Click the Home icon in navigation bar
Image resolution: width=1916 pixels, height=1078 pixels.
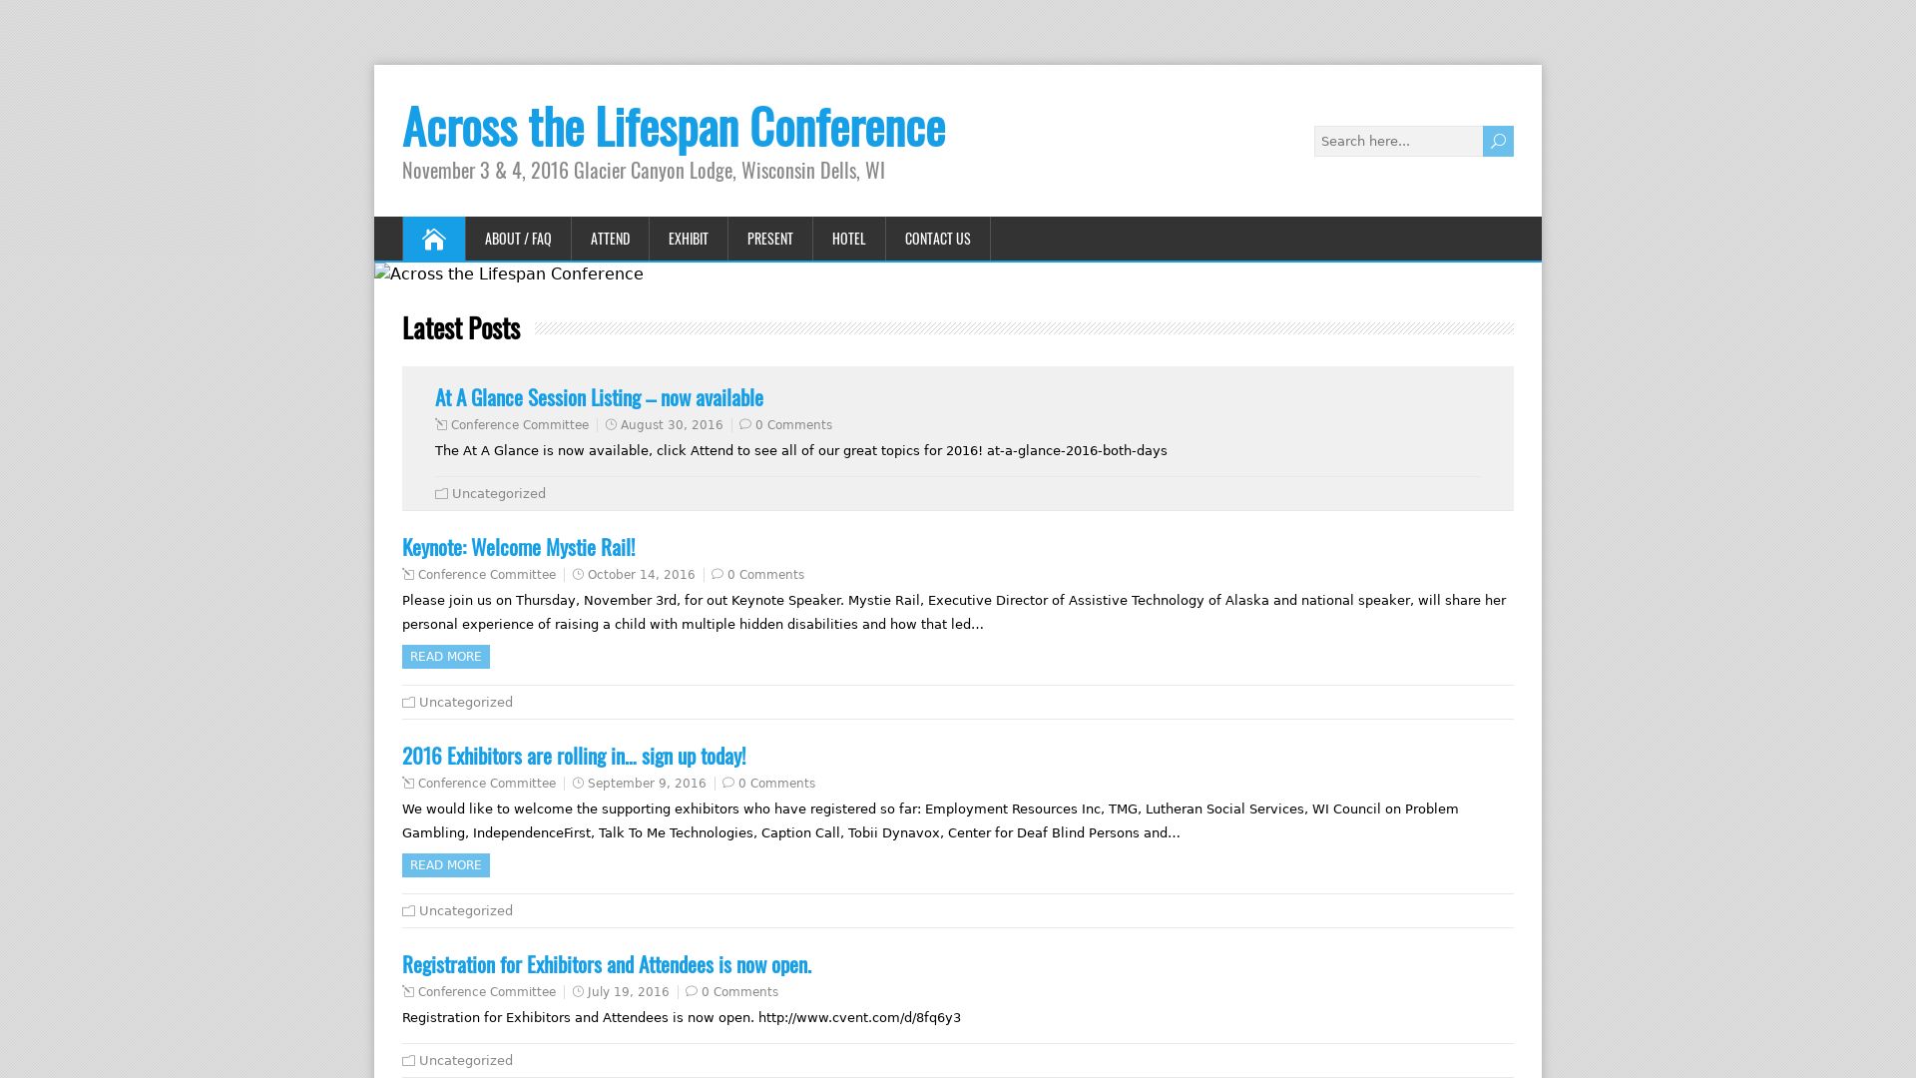(x=433, y=239)
